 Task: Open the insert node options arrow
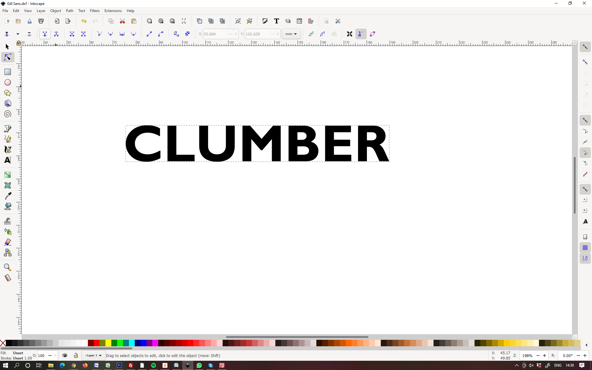click(18, 34)
